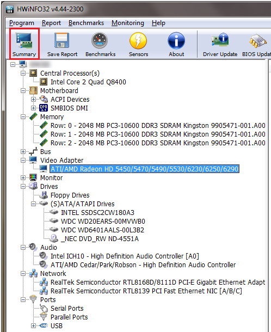This screenshot has height=332, width=271.
Task: Open the Monitoring menu
Action: coord(128,23)
